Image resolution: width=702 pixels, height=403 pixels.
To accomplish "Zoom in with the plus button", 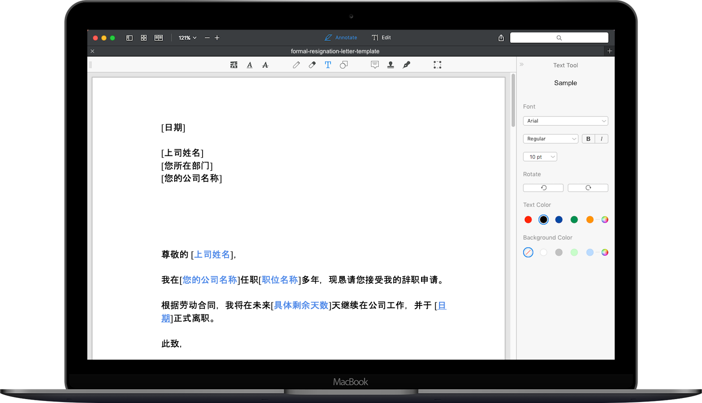I will click(x=217, y=38).
